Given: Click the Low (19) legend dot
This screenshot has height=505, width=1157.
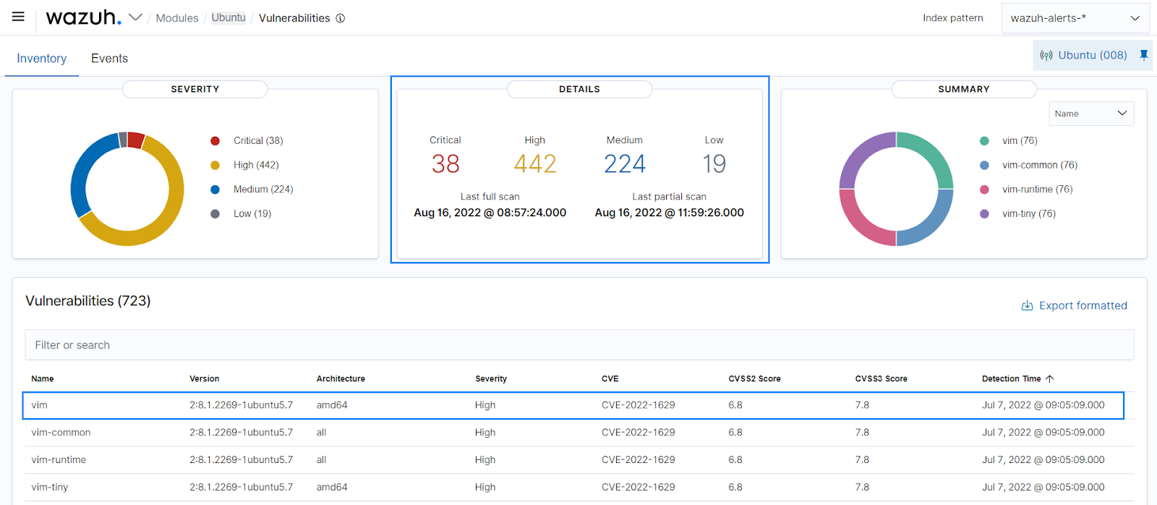Looking at the screenshot, I should [x=215, y=213].
